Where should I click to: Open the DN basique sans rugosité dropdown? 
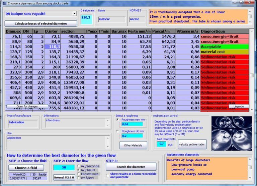(x=74, y=14)
